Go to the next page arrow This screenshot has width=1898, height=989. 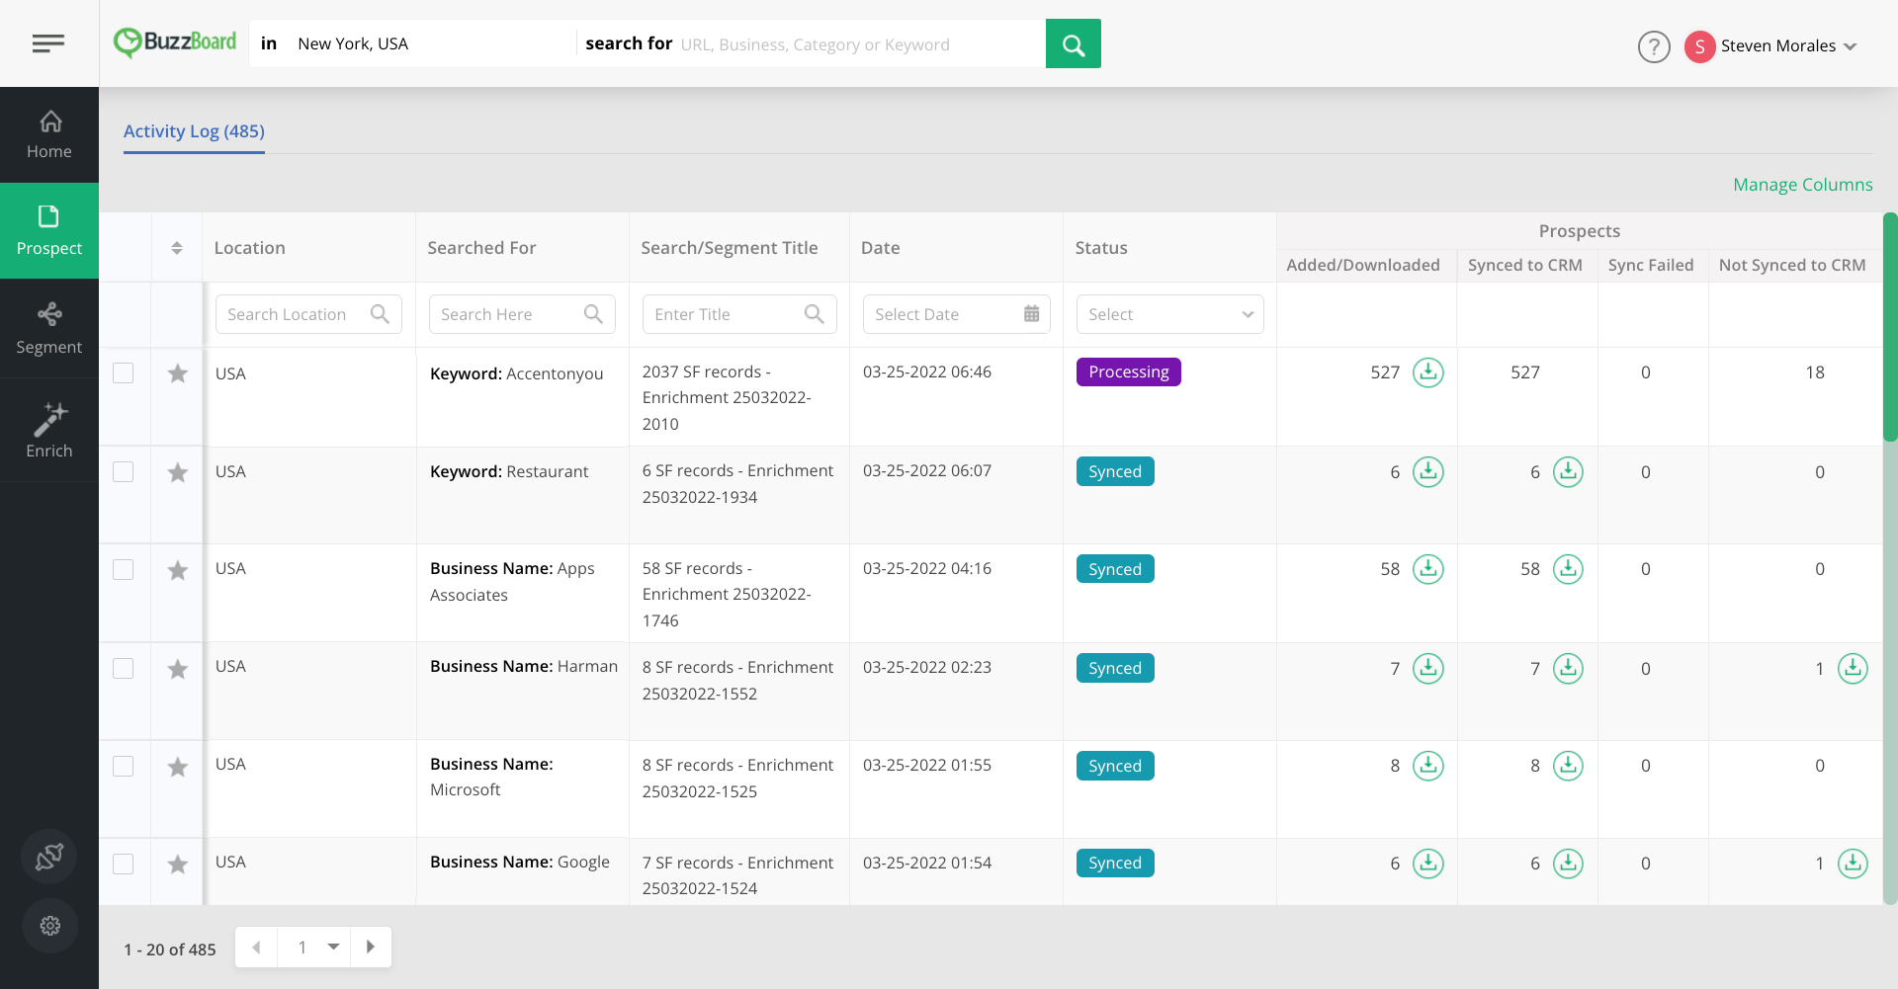tap(371, 947)
